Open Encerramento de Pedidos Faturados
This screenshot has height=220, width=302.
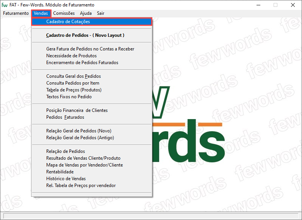coord(92,63)
